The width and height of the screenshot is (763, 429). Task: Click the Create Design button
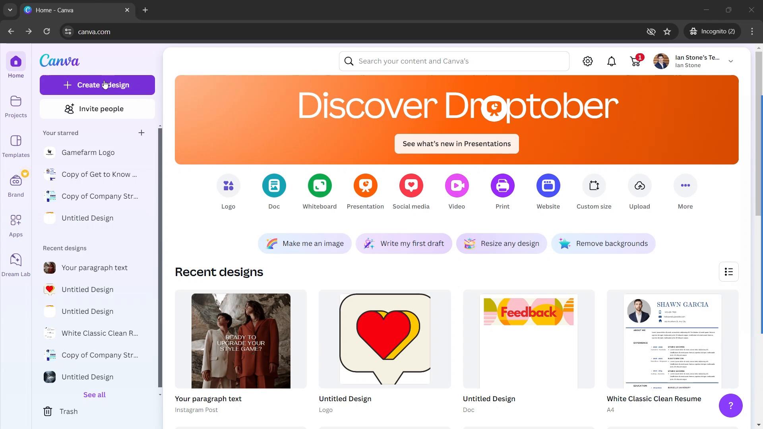pos(97,84)
